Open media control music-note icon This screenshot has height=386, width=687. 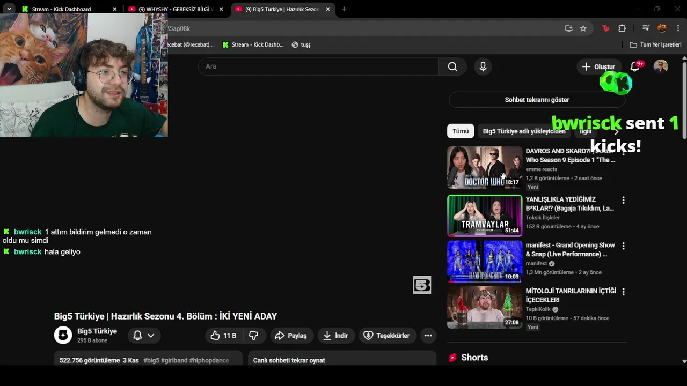(646, 28)
